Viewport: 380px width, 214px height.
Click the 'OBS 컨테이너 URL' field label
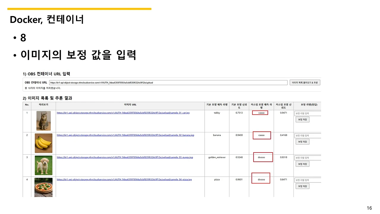pos(36,83)
